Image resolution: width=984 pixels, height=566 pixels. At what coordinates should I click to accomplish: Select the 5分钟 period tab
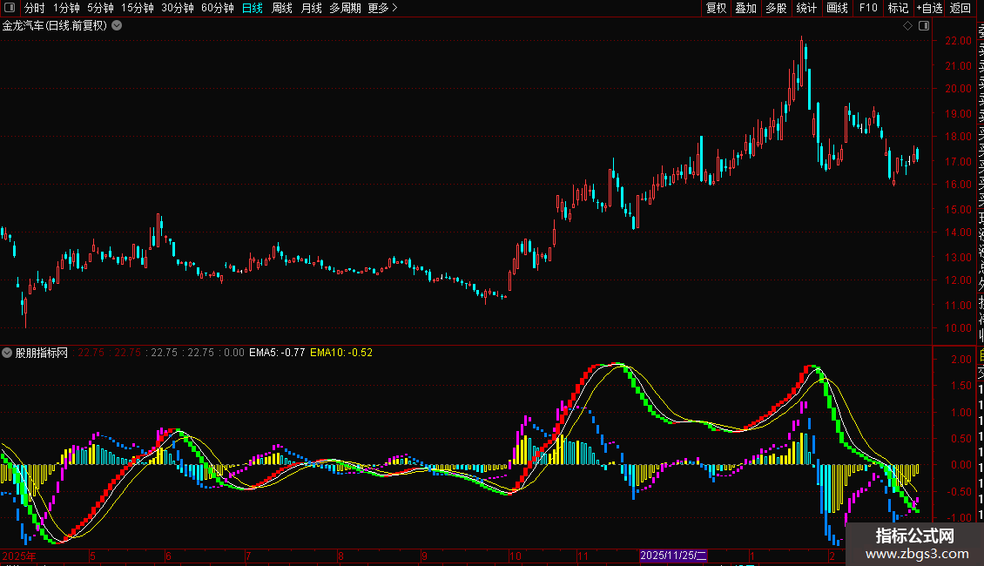coord(100,8)
